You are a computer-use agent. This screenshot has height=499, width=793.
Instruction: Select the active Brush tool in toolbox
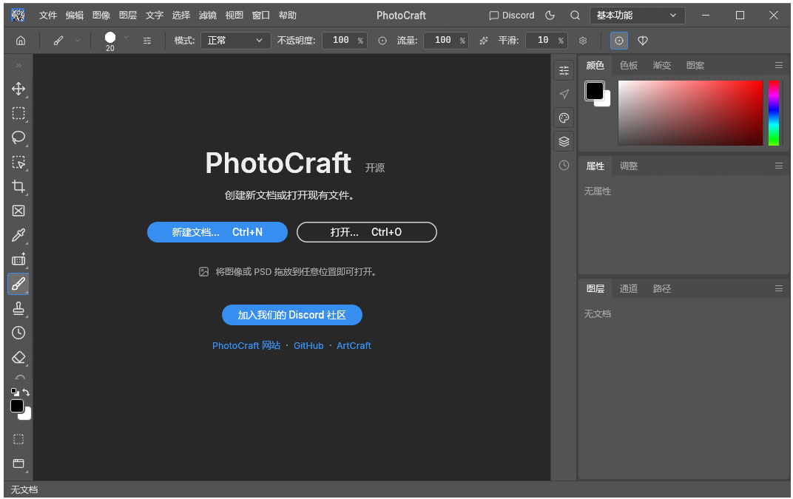[x=18, y=284]
